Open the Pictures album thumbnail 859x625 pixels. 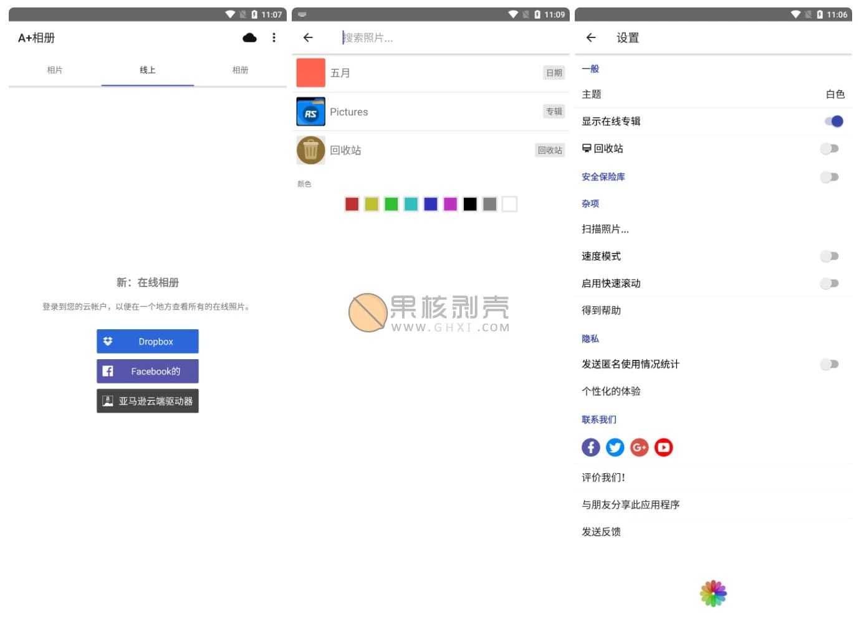pyautogui.click(x=310, y=111)
